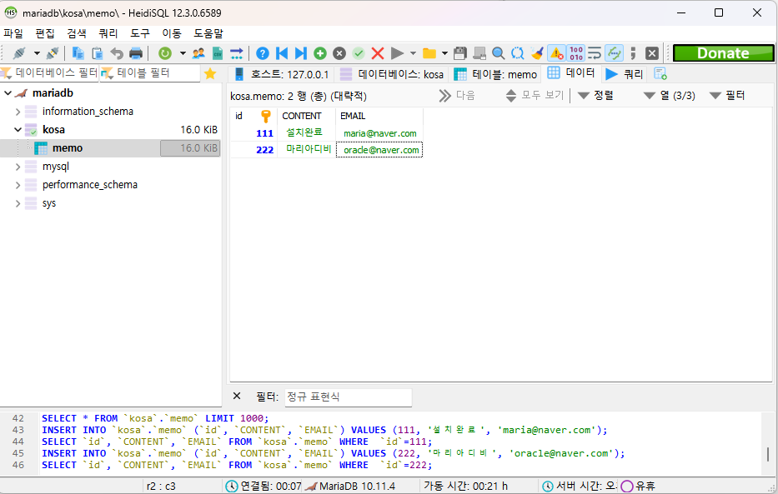Screen dimensions: 778x494
Task: Go to the first row icon
Action: point(282,53)
